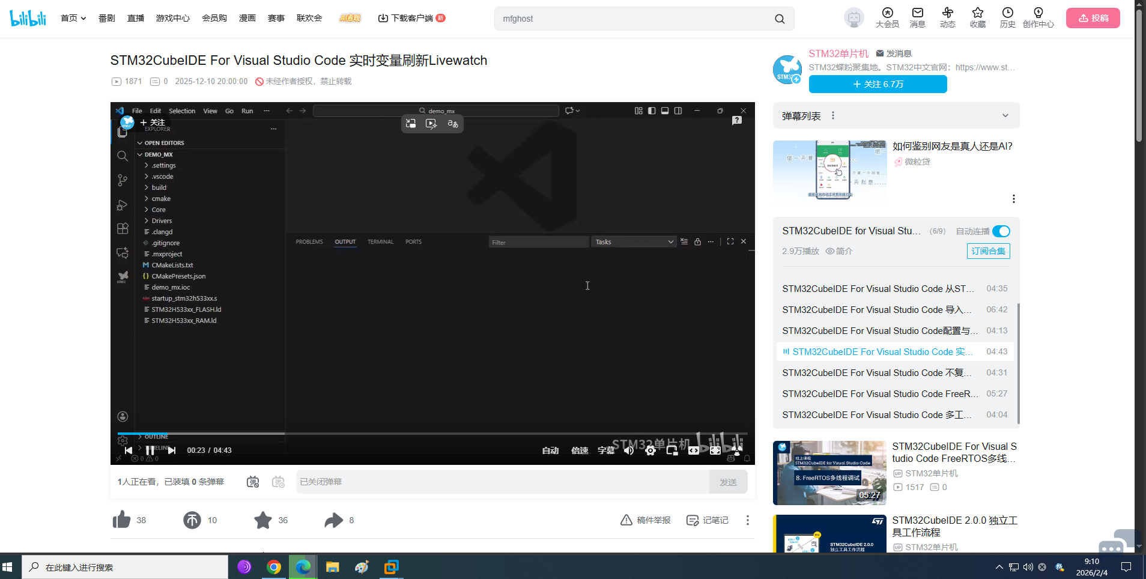Go back to the previous video

coord(128,450)
